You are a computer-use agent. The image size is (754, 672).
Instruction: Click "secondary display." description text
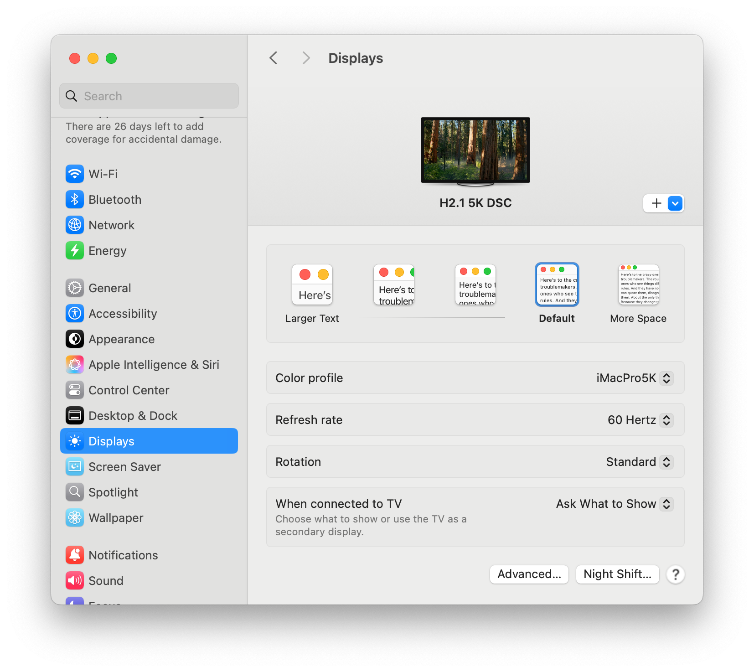(320, 532)
